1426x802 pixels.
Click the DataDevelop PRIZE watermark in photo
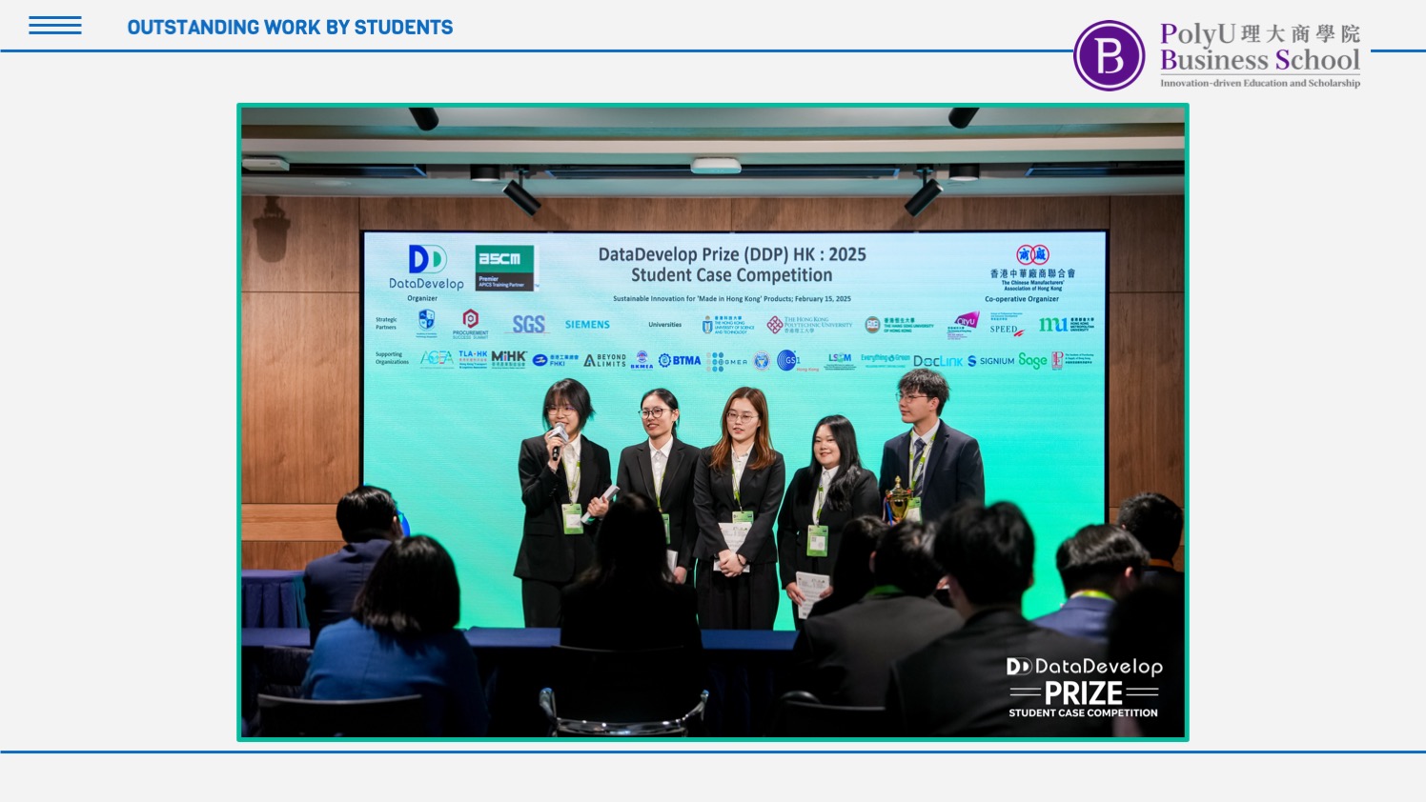tap(1084, 686)
